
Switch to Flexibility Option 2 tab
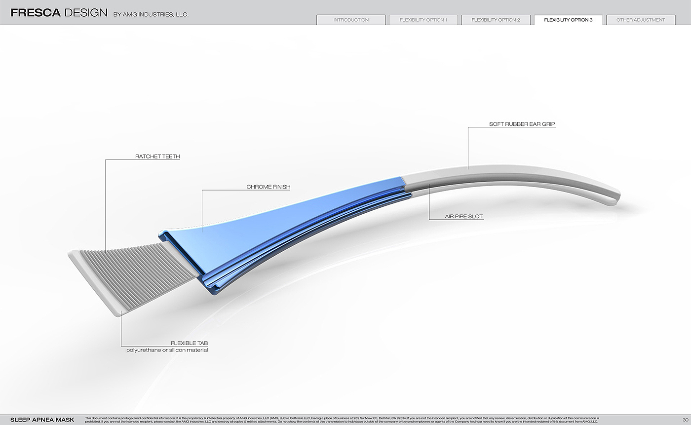pyautogui.click(x=496, y=20)
